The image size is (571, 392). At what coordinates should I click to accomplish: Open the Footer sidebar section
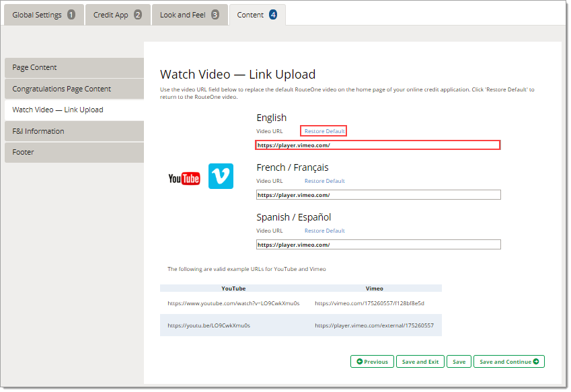[x=74, y=152]
